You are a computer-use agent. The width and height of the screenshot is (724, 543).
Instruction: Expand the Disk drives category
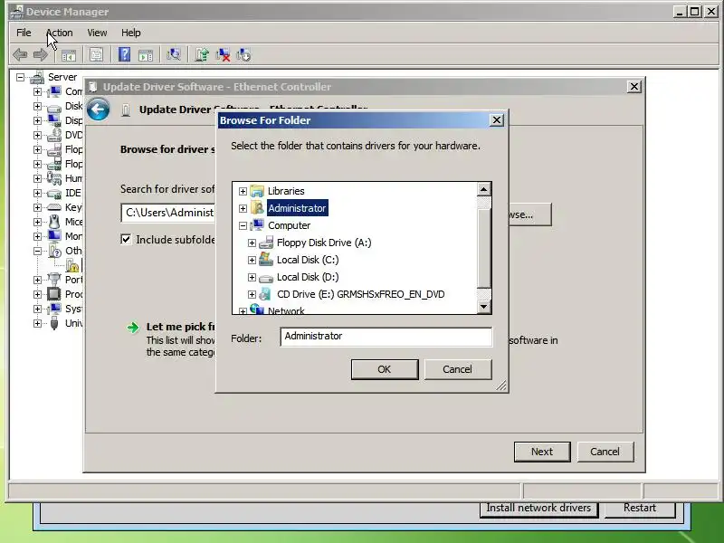[37, 106]
